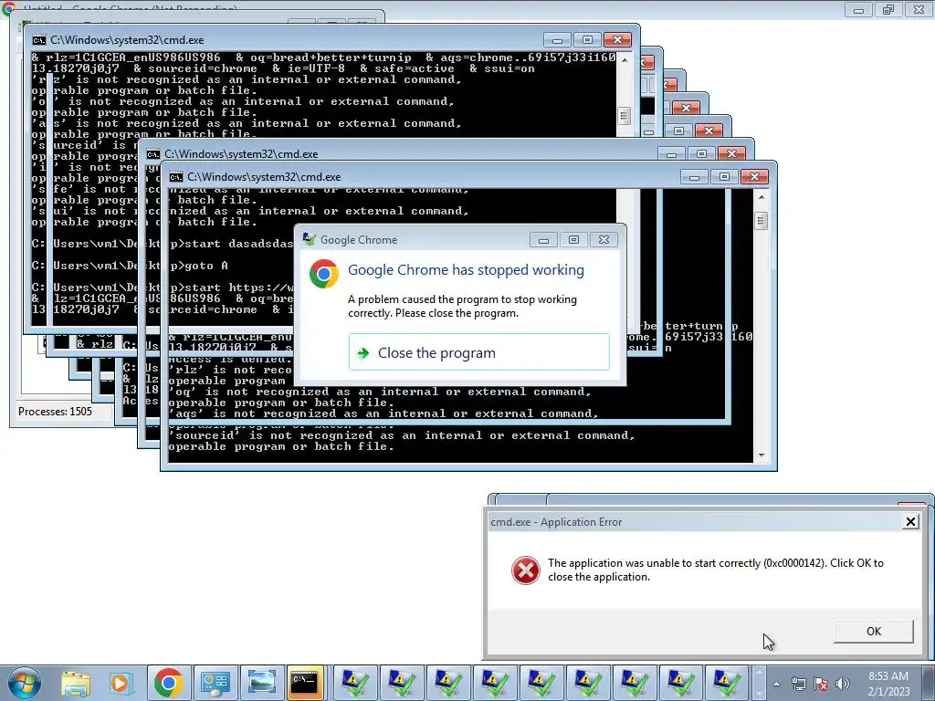935x701 pixels.
Task: Click scroll-up arrow in the topmost-left cmd window
Action: (x=624, y=59)
